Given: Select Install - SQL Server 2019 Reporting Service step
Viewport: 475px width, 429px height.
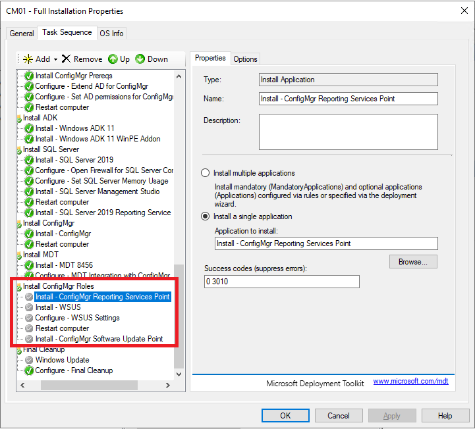Looking at the screenshot, I should (103, 213).
